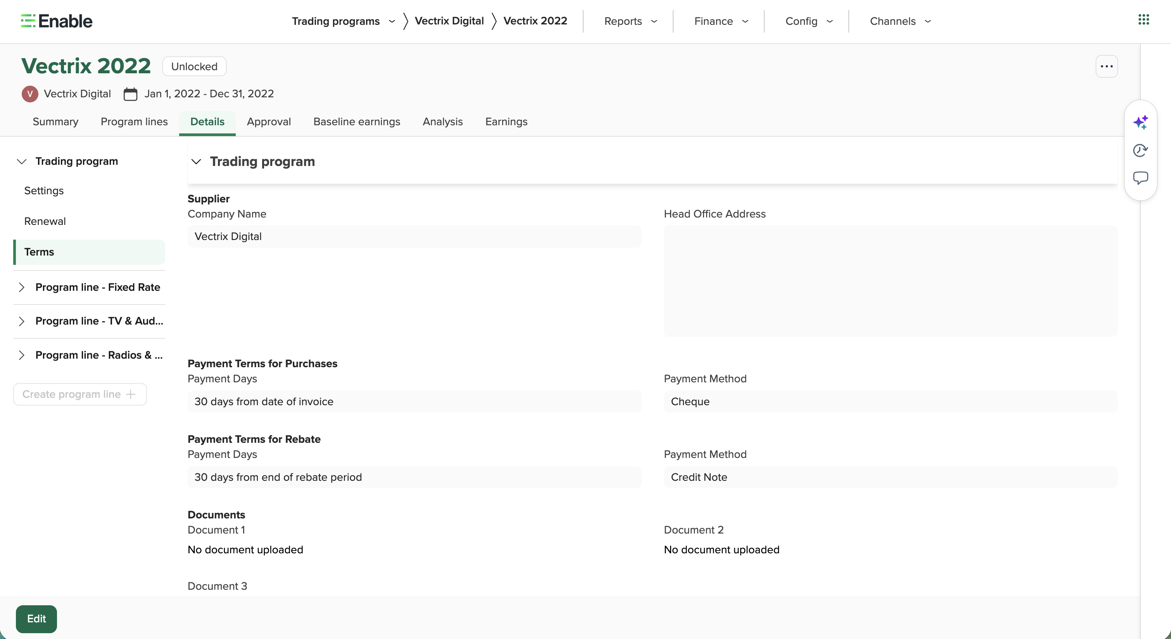Click the Company Name field
This screenshot has height=639, width=1171.
[415, 237]
